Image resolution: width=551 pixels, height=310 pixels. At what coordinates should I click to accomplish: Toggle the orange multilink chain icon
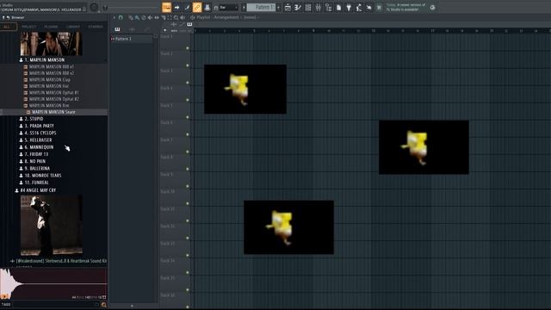click(197, 8)
